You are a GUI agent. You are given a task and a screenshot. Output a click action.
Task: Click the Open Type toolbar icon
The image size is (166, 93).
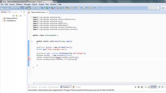coord(67,8)
